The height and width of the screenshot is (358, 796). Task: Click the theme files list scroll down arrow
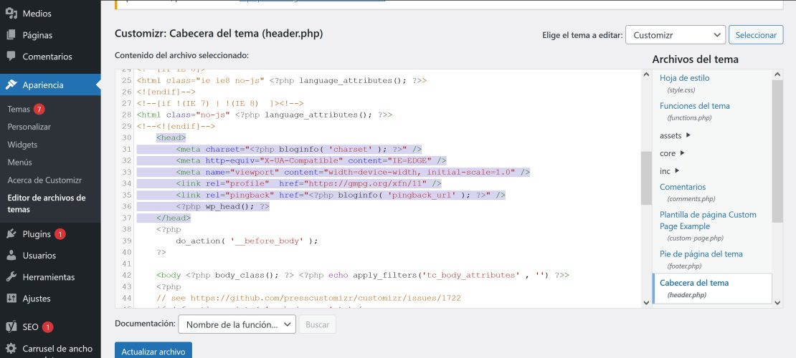(777, 302)
